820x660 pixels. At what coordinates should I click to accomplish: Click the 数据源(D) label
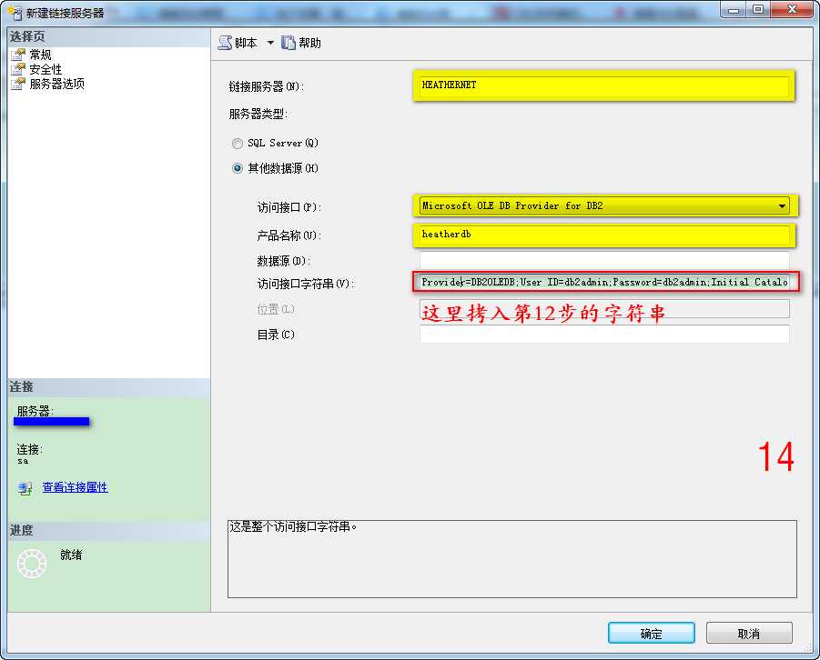click(x=283, y=261)
